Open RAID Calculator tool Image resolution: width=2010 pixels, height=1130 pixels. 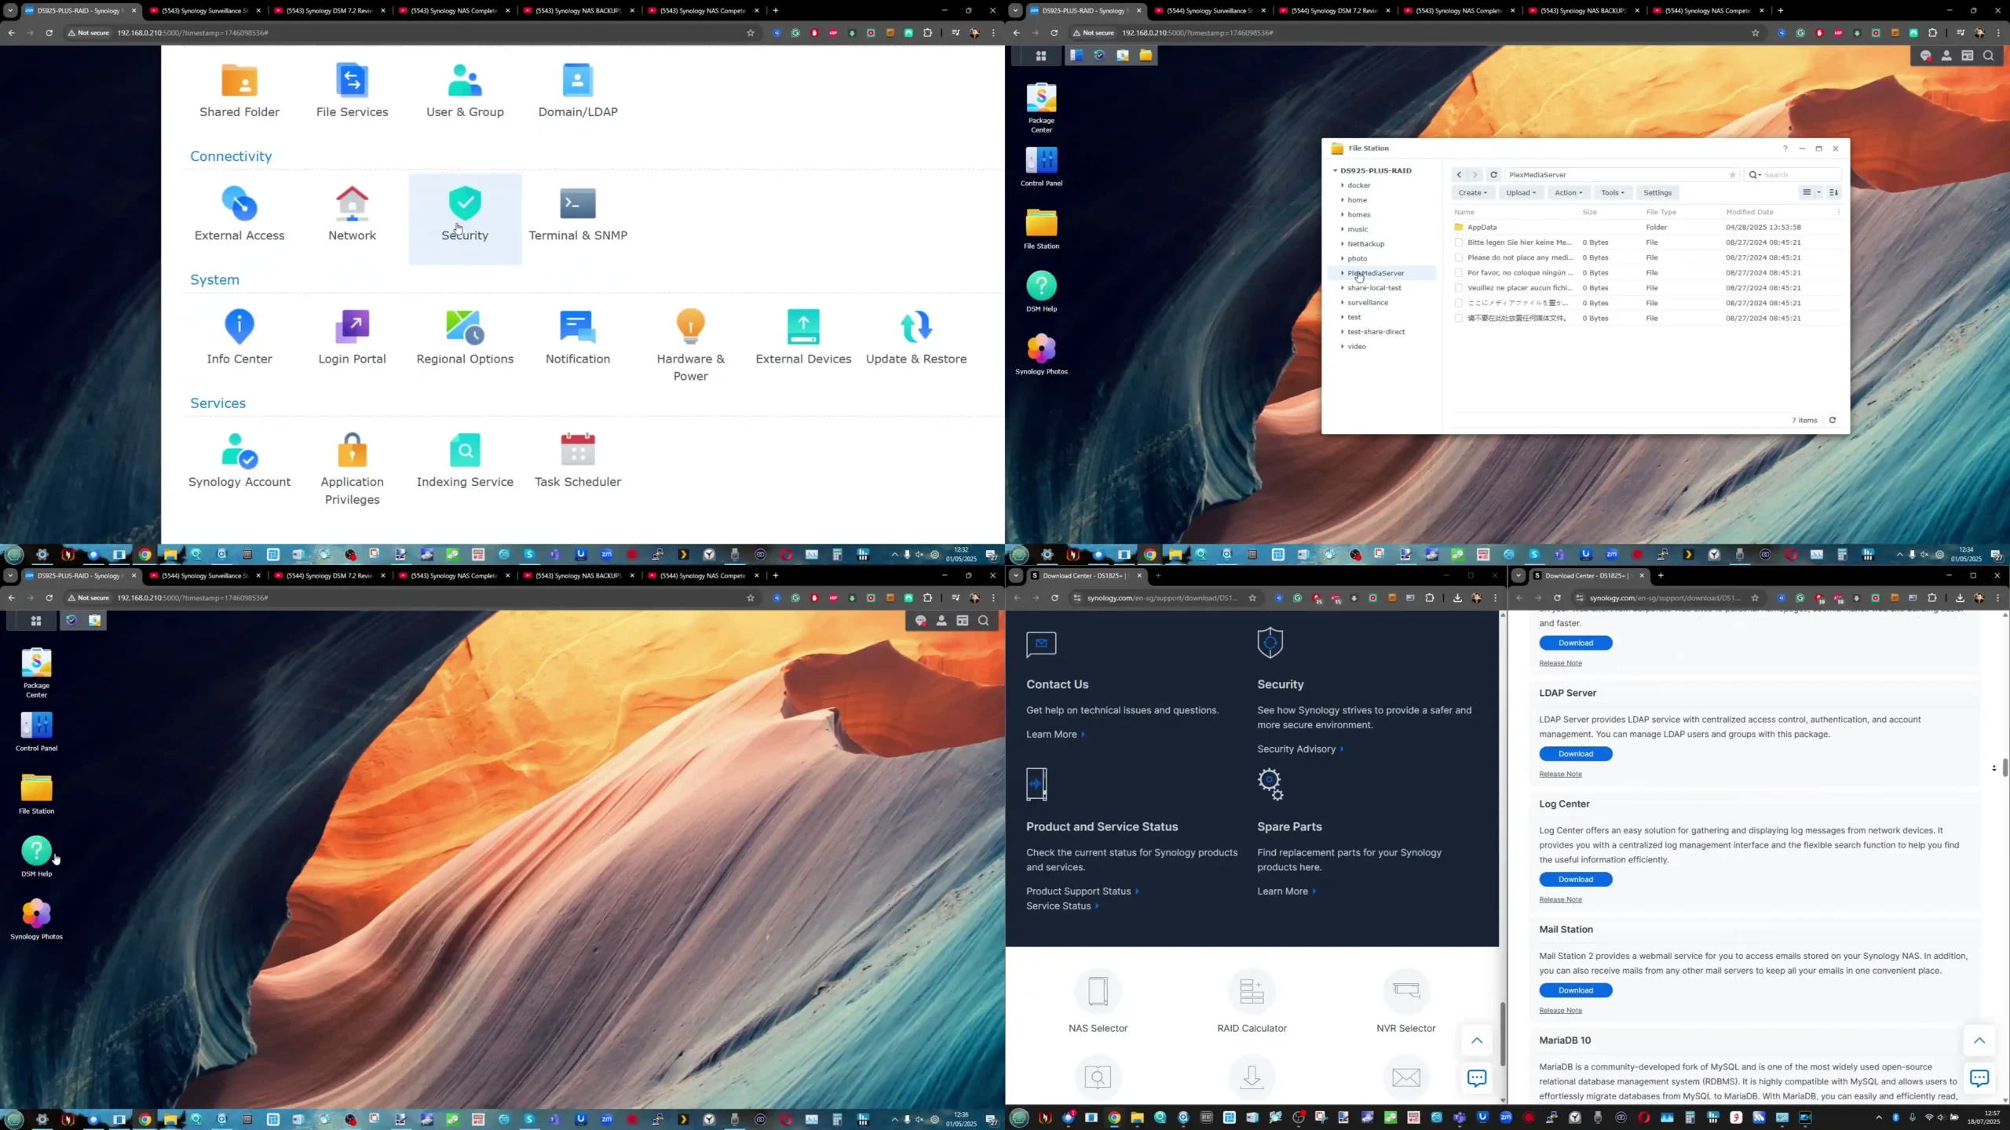coord(1252,1001)
